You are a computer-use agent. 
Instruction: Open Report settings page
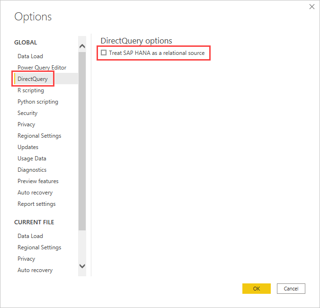coord(36,204)
